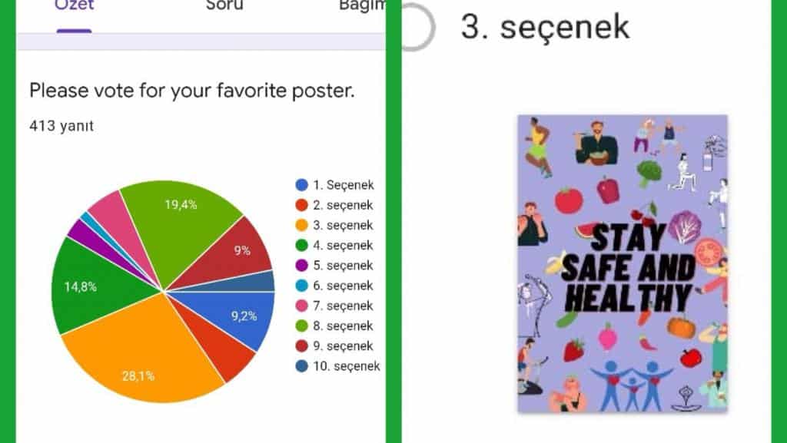Image resolution: width=787 pixels, height=443 pixels.
Task: Open the Stay Safe and Healthy poster
Action: [x=623, y=263]
